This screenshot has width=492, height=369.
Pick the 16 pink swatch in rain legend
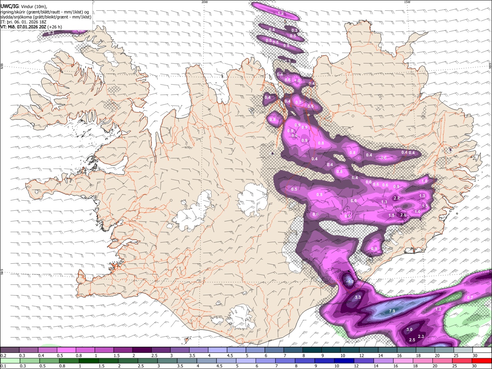click(x=402, y=361)
